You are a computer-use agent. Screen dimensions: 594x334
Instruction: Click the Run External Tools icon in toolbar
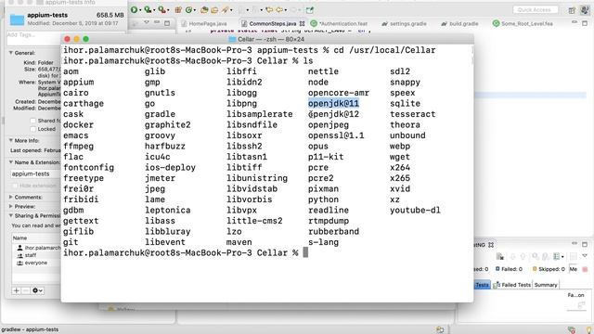161,10
